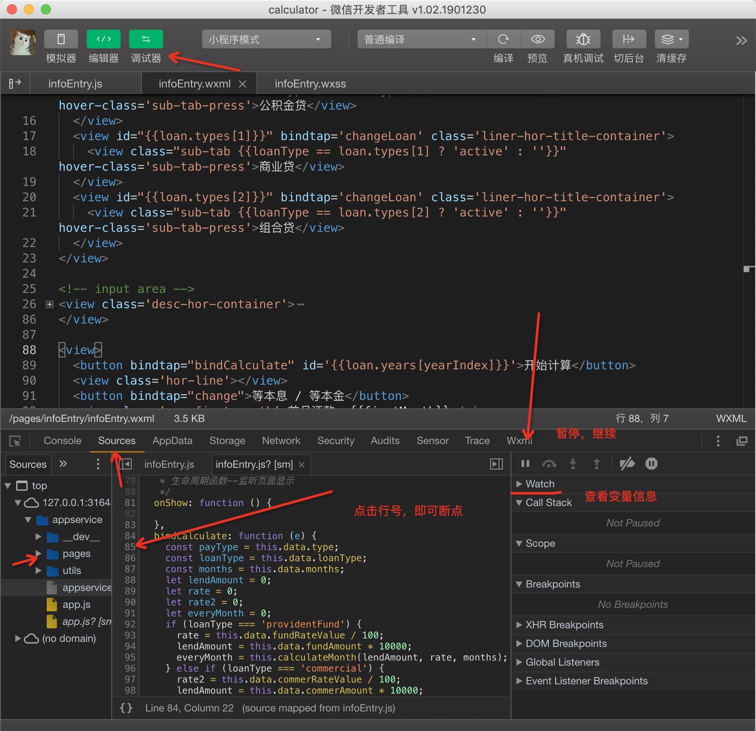
Task: Set breakpoint on line number 85
Action: pos(130,547)
